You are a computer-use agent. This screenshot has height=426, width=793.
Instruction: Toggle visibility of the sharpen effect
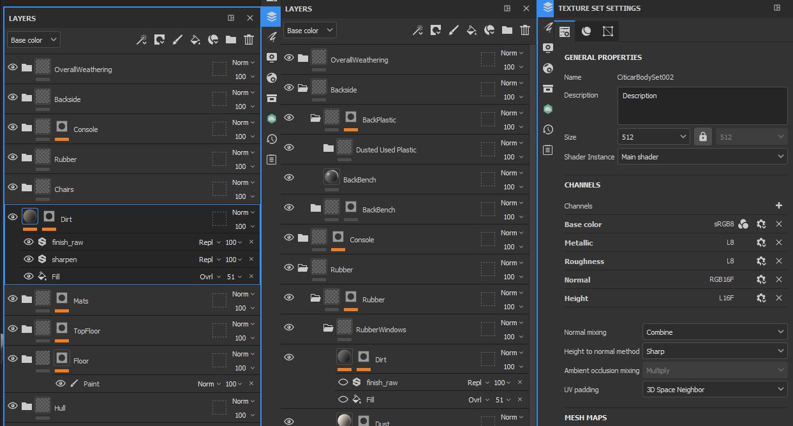coord(29,260)
